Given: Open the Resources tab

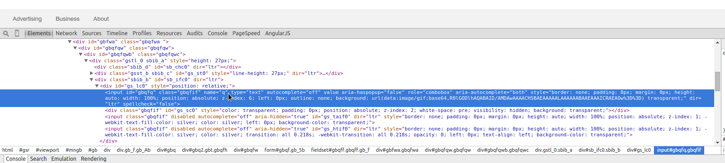Looking at the screenshot, I should (169, 33).
